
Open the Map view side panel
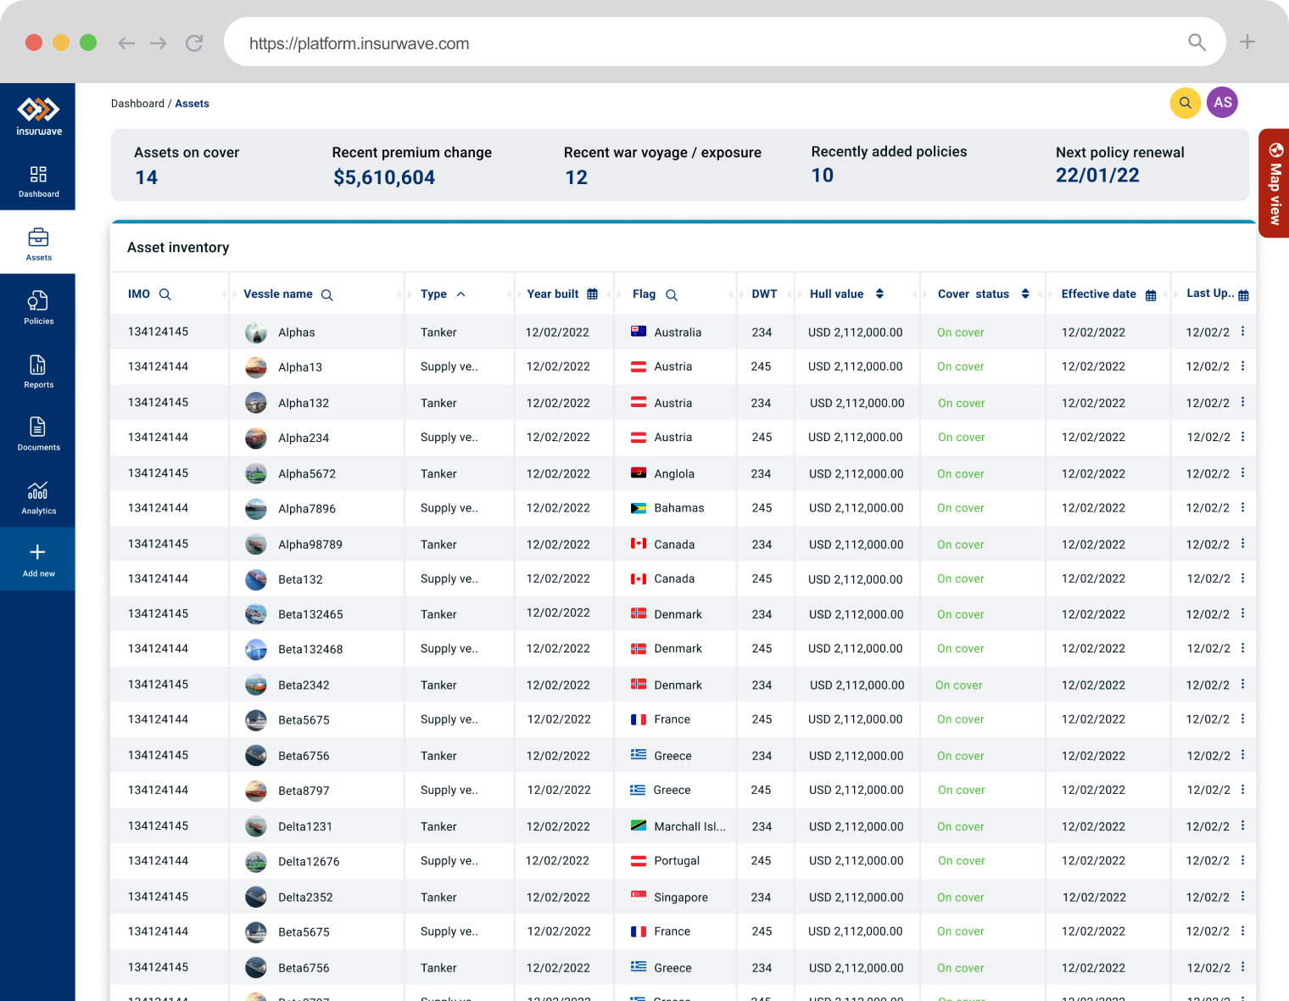(x=1275, y=184)
